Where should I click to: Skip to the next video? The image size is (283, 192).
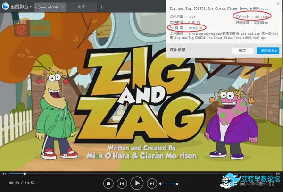[152, 184]
